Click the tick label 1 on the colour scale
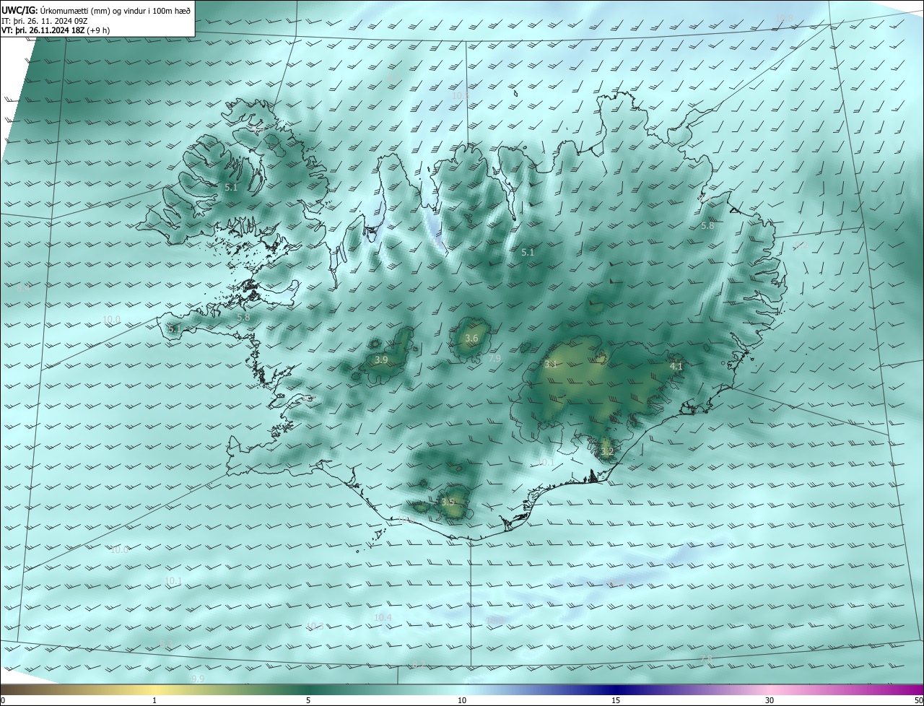Viewport: 924px width, 706px height. click(154, 701)
